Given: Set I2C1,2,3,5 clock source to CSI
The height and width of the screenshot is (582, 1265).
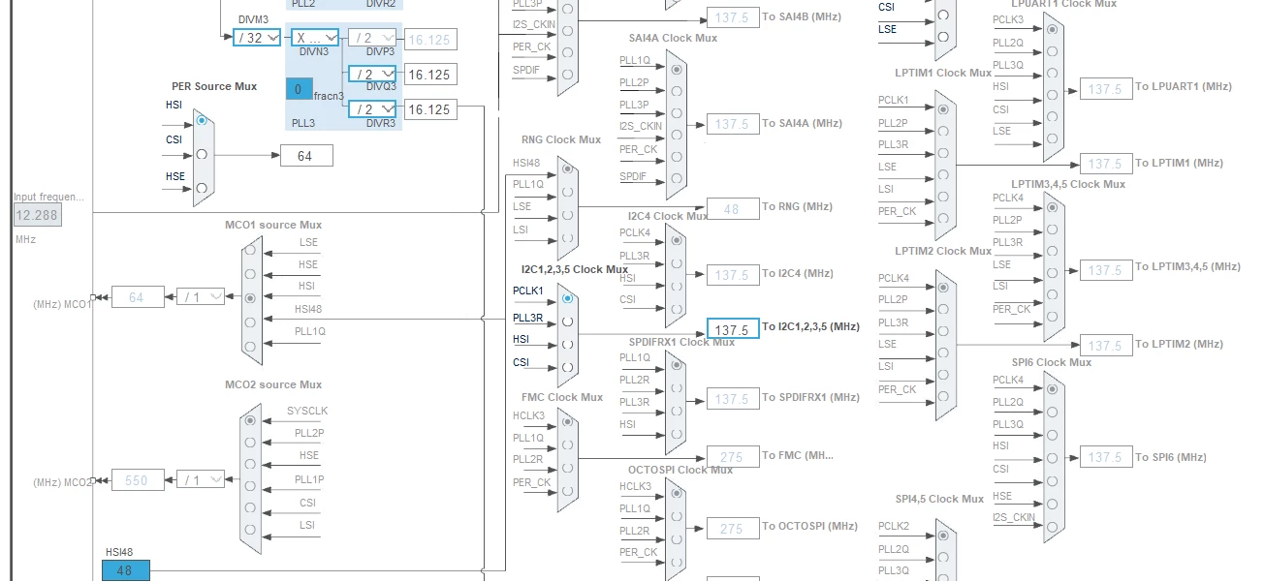Looking at the screenshot, I should 568,367.
